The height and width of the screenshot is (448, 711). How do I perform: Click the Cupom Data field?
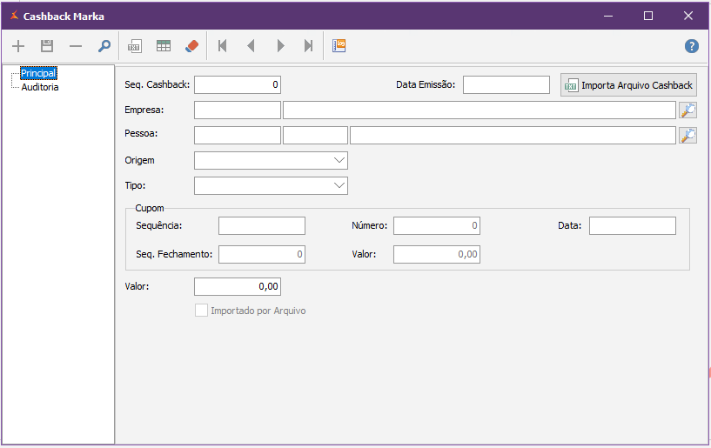tap(633, 226)
